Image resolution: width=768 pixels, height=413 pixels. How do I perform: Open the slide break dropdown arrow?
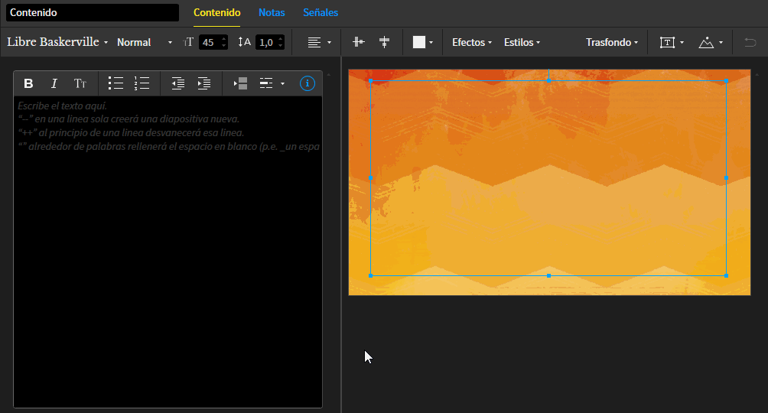pyautogui.click(x=282, y=84)
